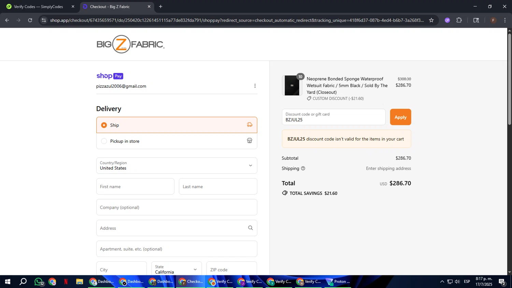Image resolution: width=512 pixels, height=288 pixels.
Task: Click the ESP language indicator in tray
Action: [x=467, y=282]
